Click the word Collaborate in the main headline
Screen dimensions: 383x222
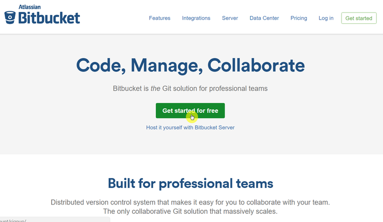[256, 65]
